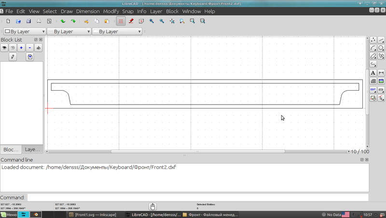The width and height of the screenshot is (386, 218).
Task: Expand the Line tools flyout
Action: [x=381, y=40]
